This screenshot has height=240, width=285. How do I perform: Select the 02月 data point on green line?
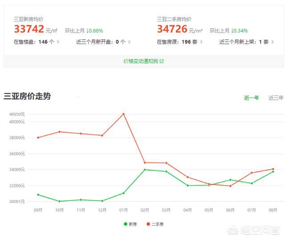point(145,170)
